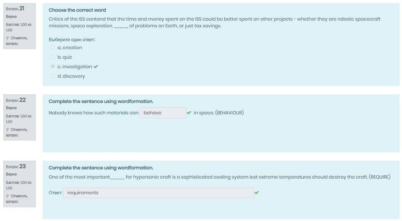Click the "a. creation" answer label

click(x=70, y=48)
